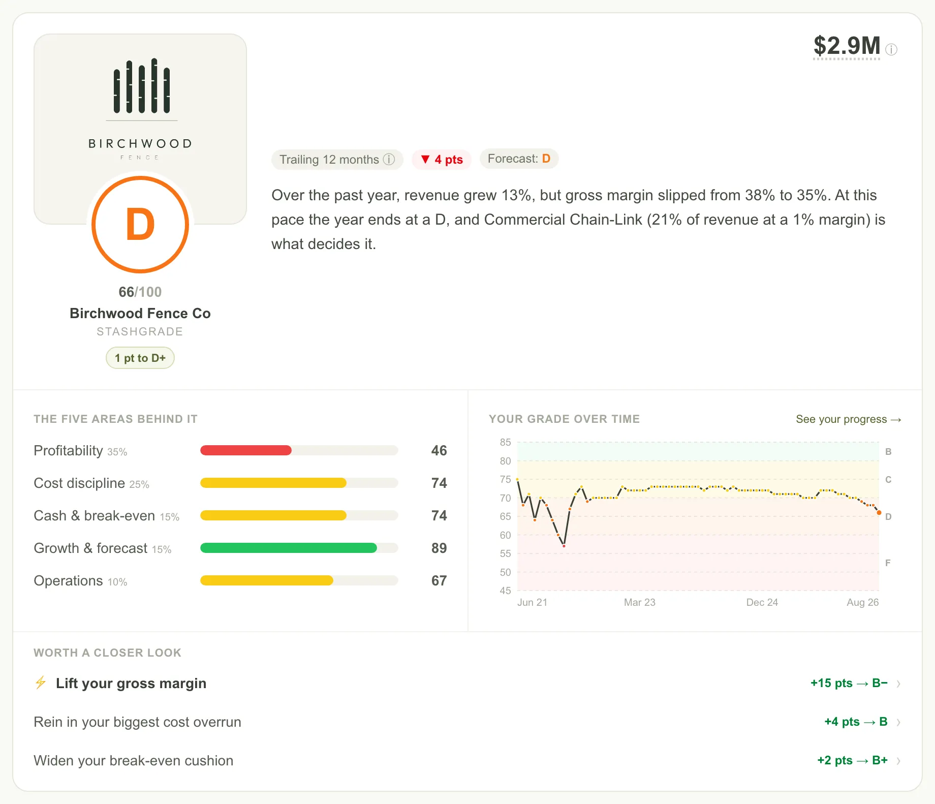Click the Birchwood Fence Co company name
The width and height of the screenshot is (935, 804).
(140, 314)
